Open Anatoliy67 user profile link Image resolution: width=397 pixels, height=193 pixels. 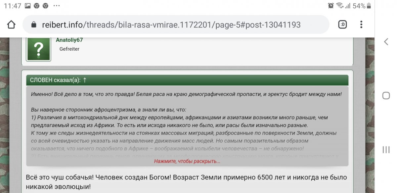[x=69, y=40]
